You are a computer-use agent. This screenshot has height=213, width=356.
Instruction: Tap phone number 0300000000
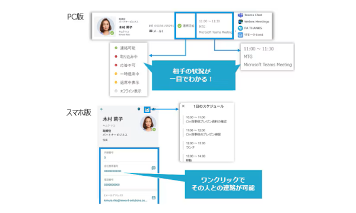tap(112, 185)
